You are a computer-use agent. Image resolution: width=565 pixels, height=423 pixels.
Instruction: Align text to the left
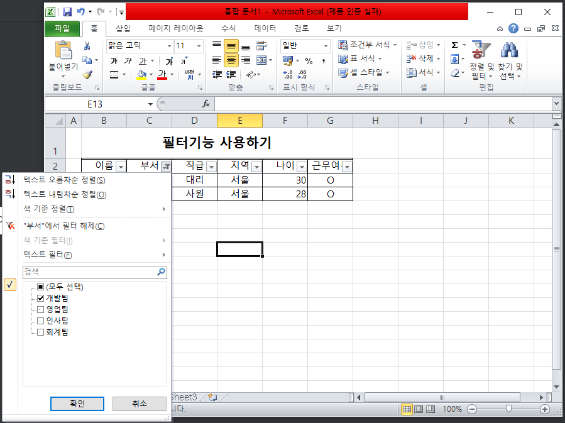(x=217, y=60)
